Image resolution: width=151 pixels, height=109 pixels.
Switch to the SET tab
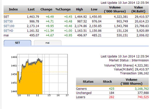point(17,43)
